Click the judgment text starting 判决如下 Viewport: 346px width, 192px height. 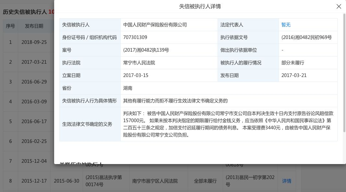pyautogui.click(x=228, y=124)
